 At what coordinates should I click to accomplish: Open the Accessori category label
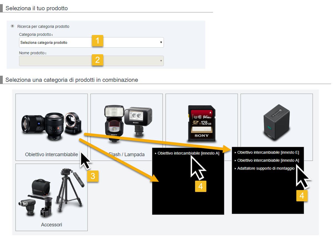click(51, 225)
